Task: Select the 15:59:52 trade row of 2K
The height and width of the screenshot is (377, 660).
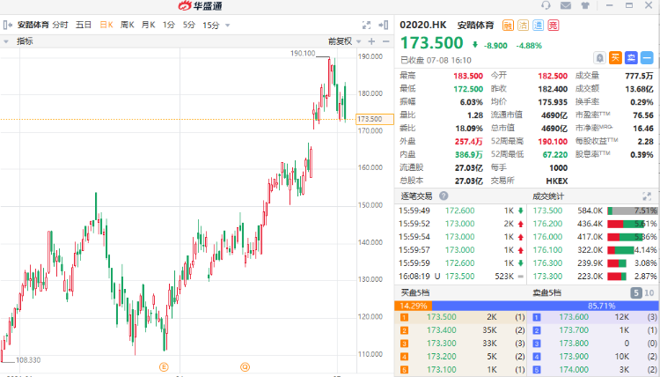Action: tap(461, 224)
